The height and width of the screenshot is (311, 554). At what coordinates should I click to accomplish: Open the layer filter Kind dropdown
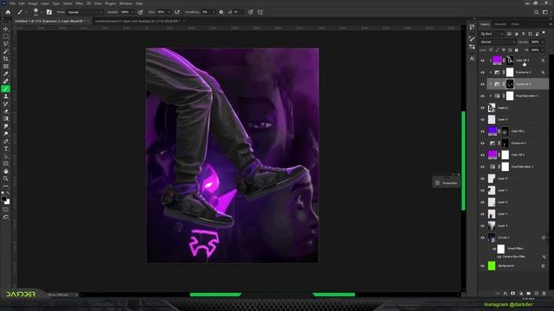click(x=493, y=34)
